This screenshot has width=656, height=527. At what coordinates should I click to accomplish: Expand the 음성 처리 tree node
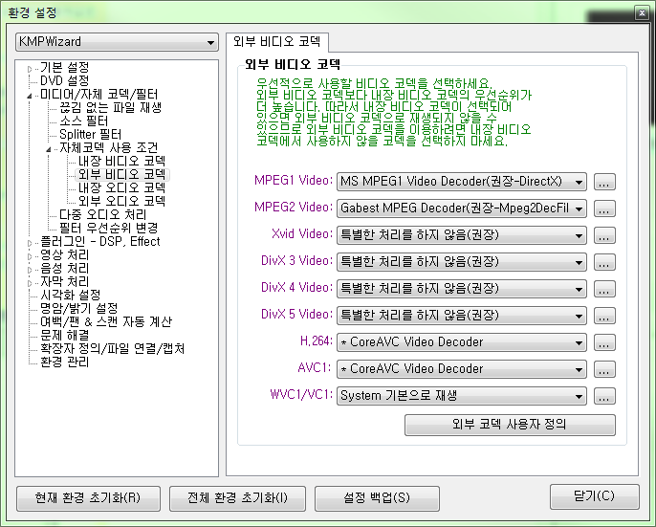coord(30,270)
